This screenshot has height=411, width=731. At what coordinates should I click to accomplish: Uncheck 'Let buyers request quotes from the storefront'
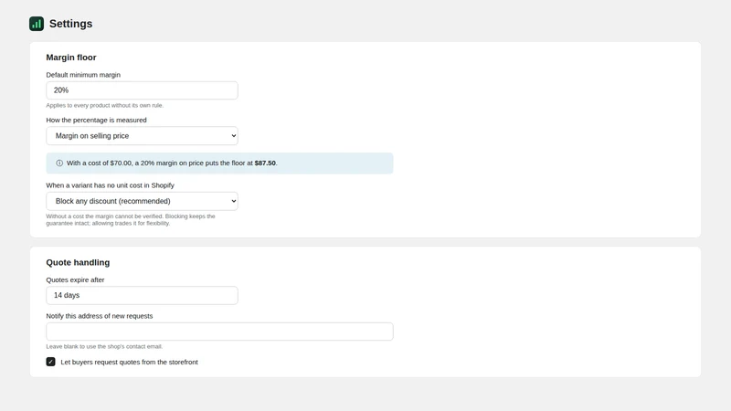51,362
